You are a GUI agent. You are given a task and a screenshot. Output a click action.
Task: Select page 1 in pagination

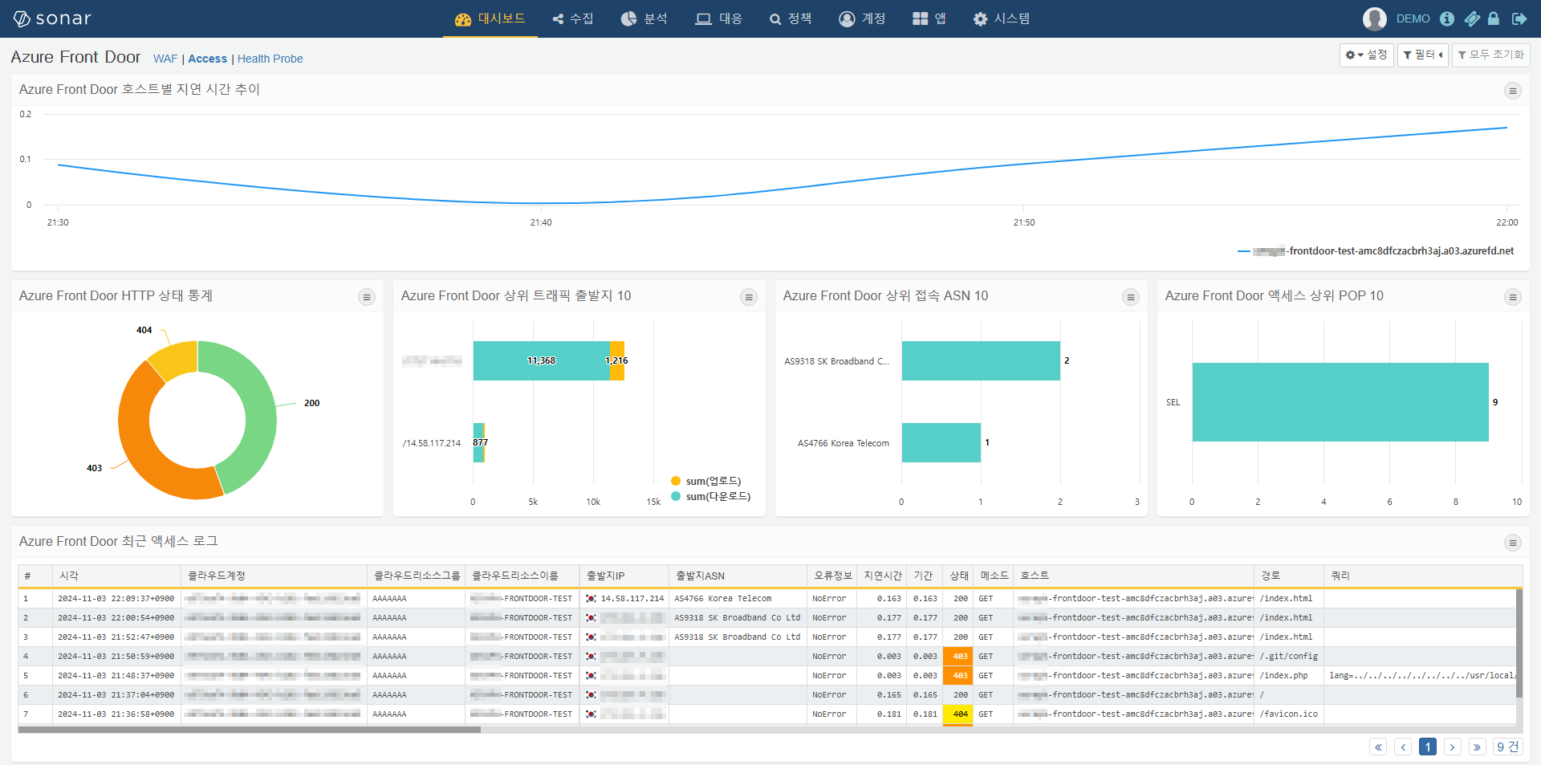point(1428,747)
